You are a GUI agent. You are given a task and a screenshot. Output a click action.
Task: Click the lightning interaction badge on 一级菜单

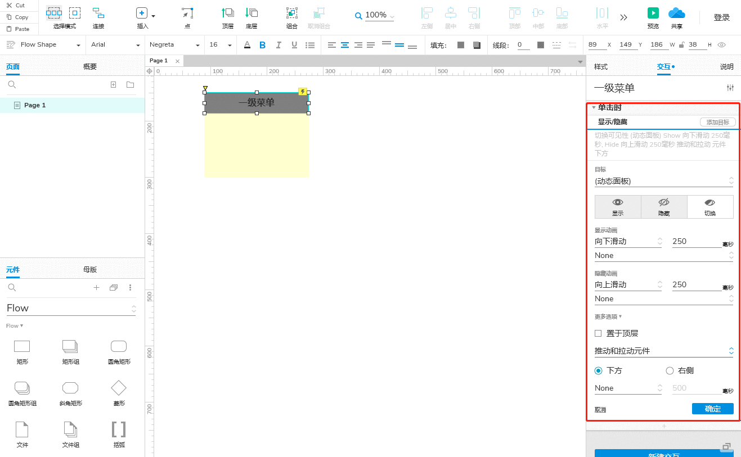(x=303, y=92)
